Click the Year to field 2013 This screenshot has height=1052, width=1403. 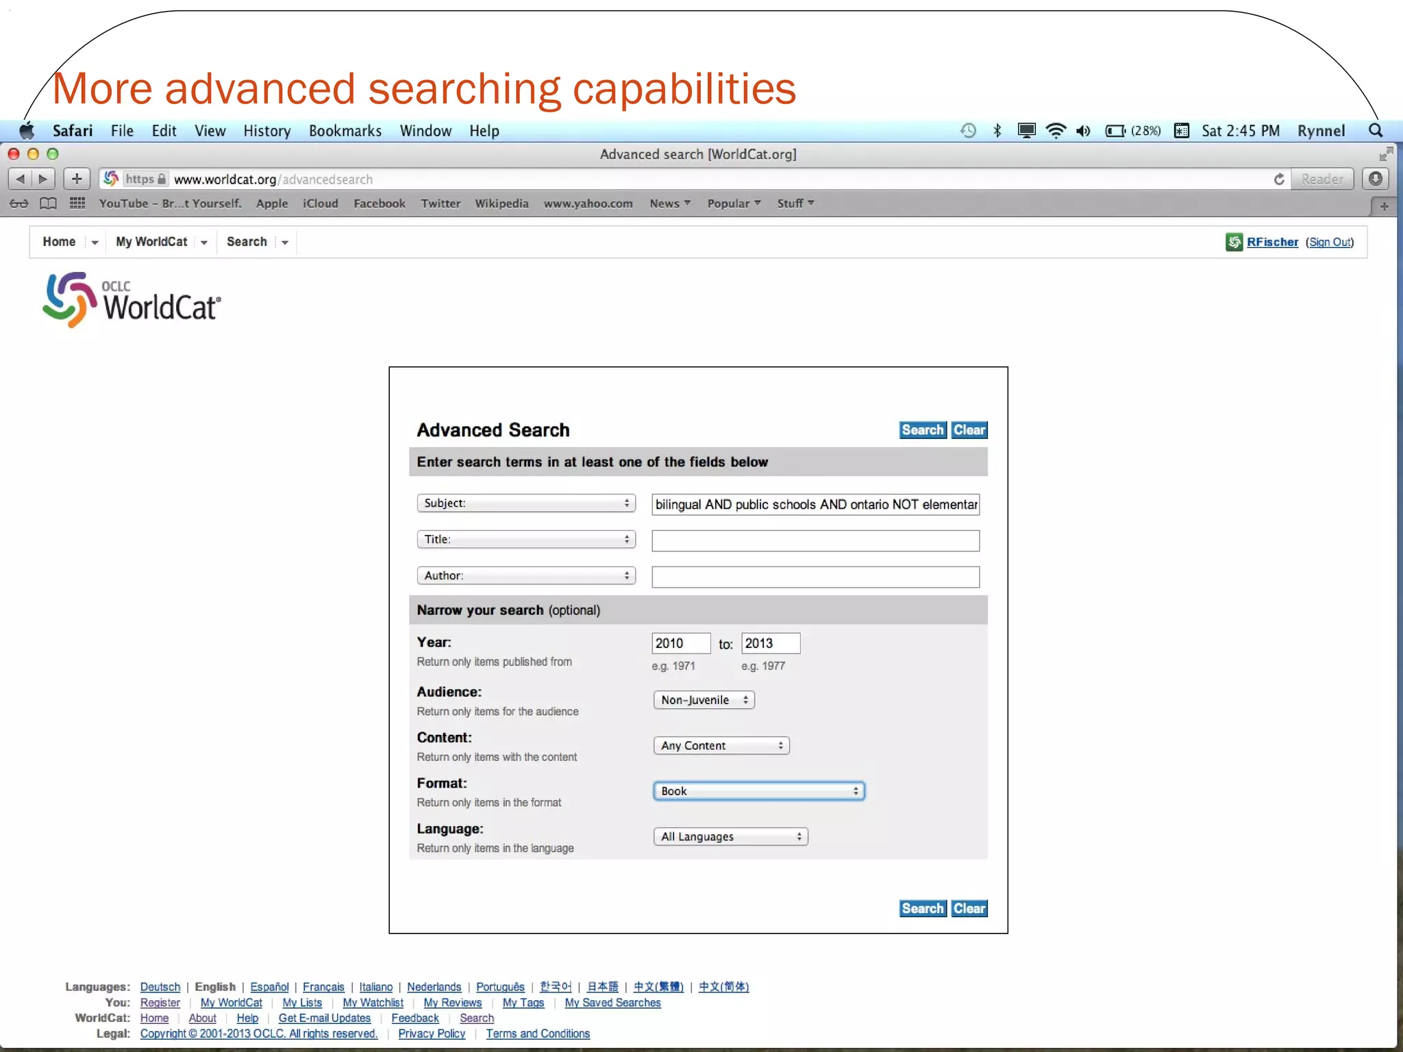click(771, 643)
